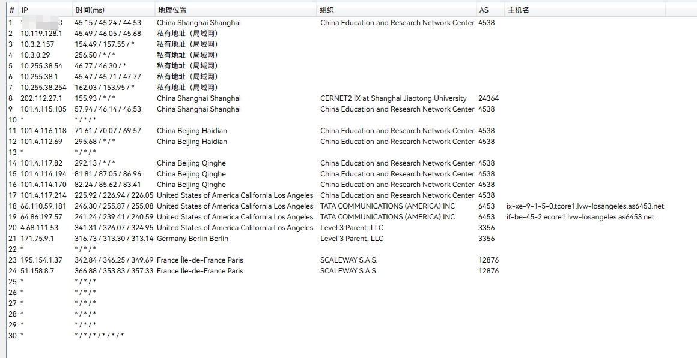Click the CERNET2 IX at Shanghai Jiaotong University cell
The height and width of the screenshot is (358, 697).
click(x=393, y=98)
